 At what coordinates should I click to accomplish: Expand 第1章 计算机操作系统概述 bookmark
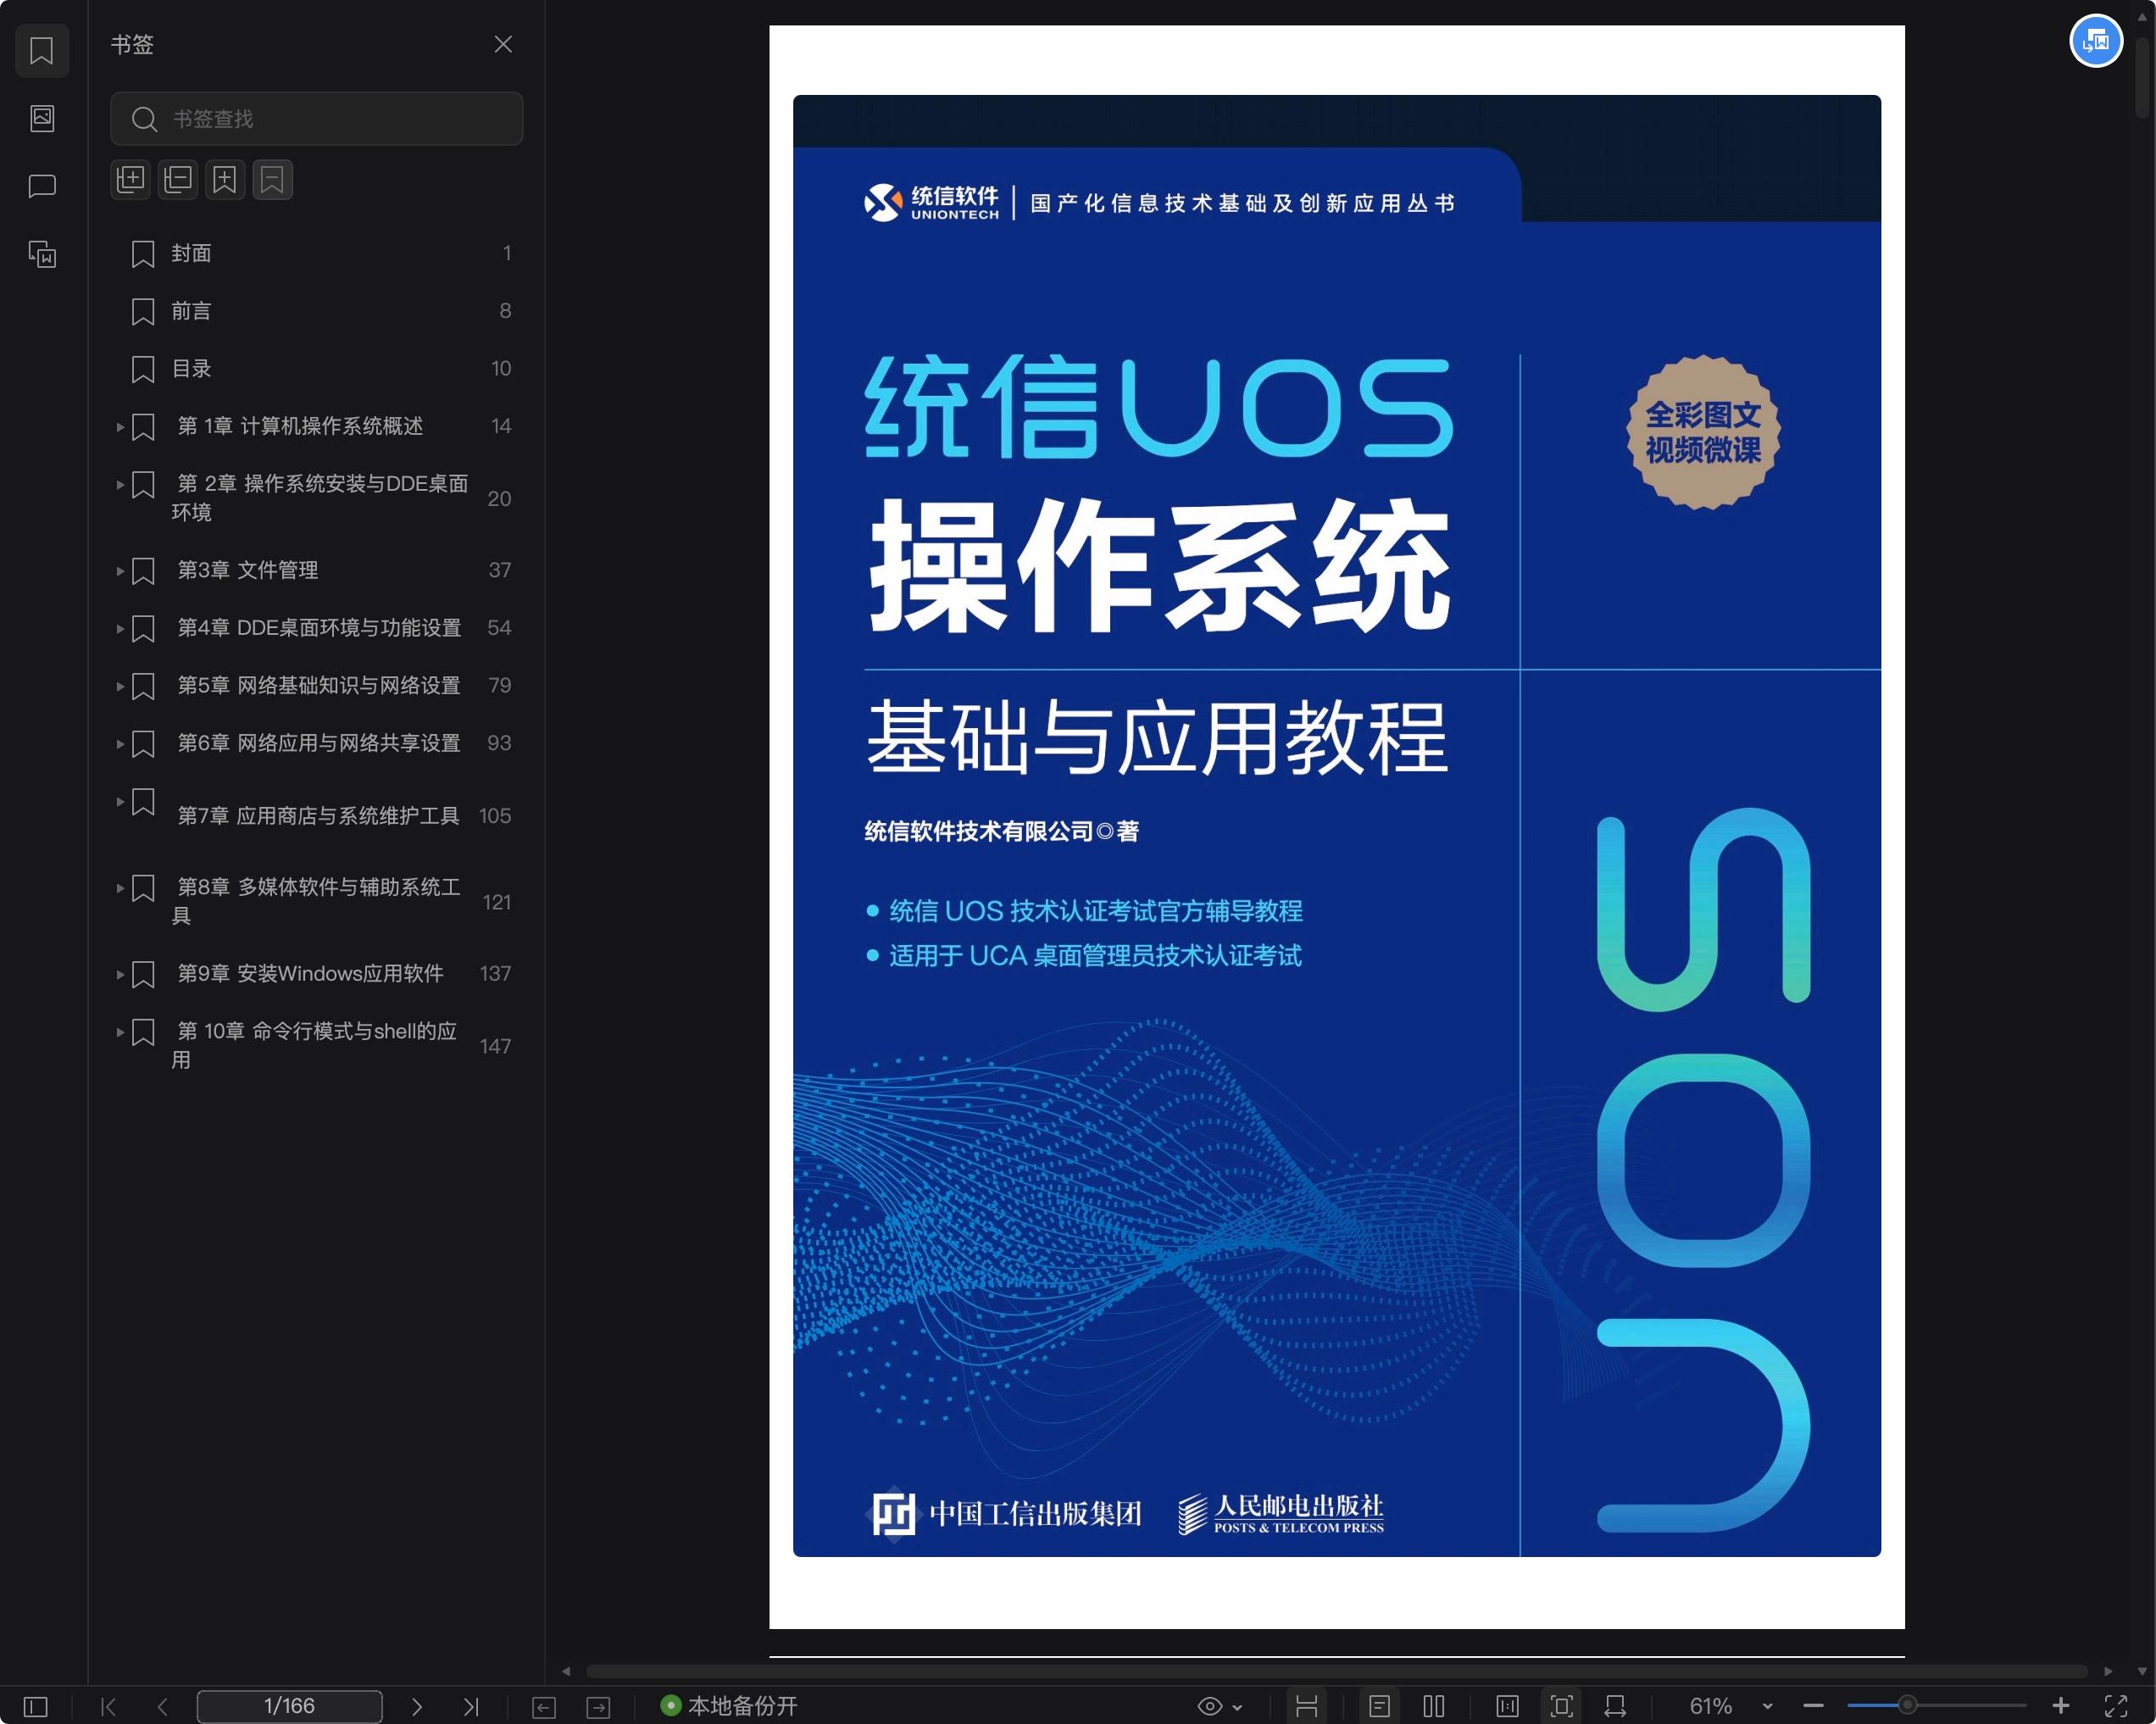click(120, 427)
